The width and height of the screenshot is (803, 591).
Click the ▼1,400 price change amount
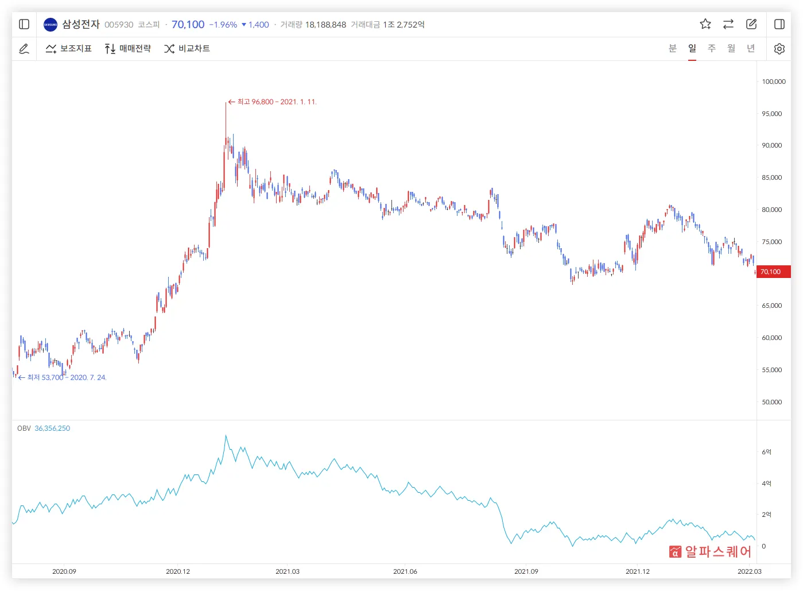(255, 25)
